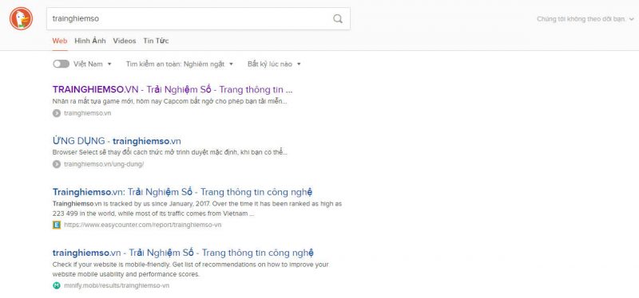Screen dimensions: 639x298
Task: Open the trainghiemso.vn minify.mobi result title
Action: (183, 253)
